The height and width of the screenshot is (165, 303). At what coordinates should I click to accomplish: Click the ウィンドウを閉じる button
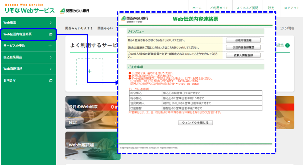tap(195, 123)
